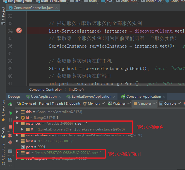Click the Variables tab pin arrow
This screenshot has width=185, height=170.
(155, 104)
